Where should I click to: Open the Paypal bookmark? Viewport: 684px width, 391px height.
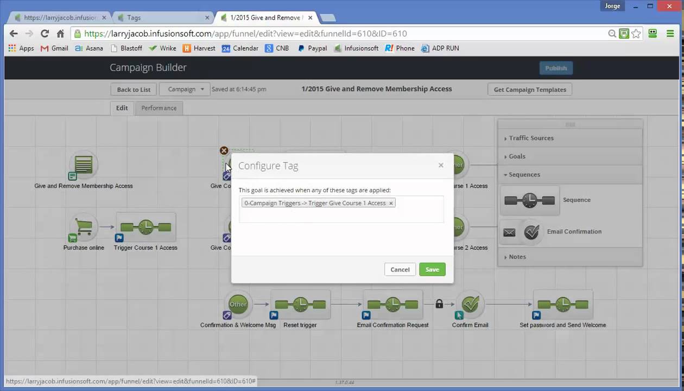[x=312, y=48]
